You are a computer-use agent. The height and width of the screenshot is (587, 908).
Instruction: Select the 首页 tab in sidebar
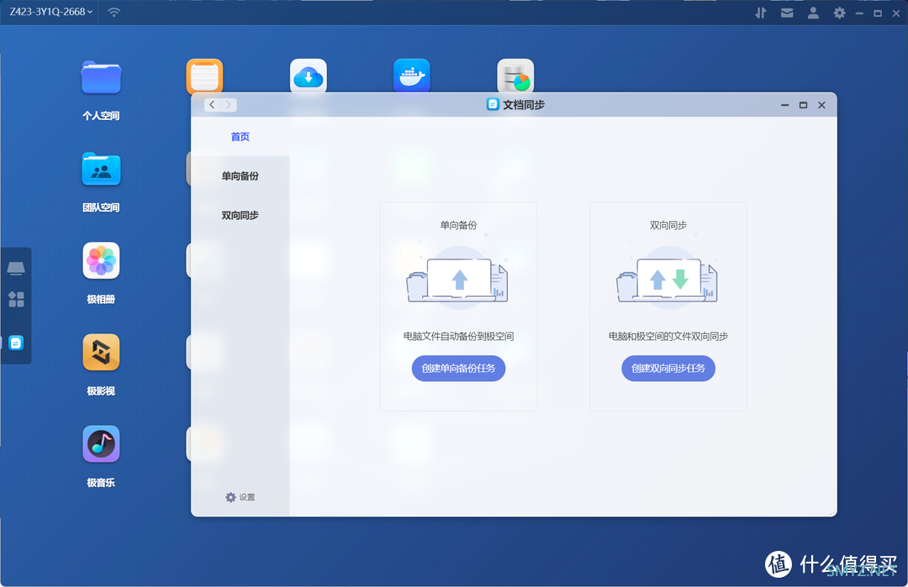[x=240, y=137]
